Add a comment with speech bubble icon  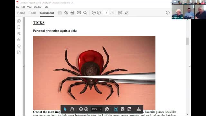(120, 13)
